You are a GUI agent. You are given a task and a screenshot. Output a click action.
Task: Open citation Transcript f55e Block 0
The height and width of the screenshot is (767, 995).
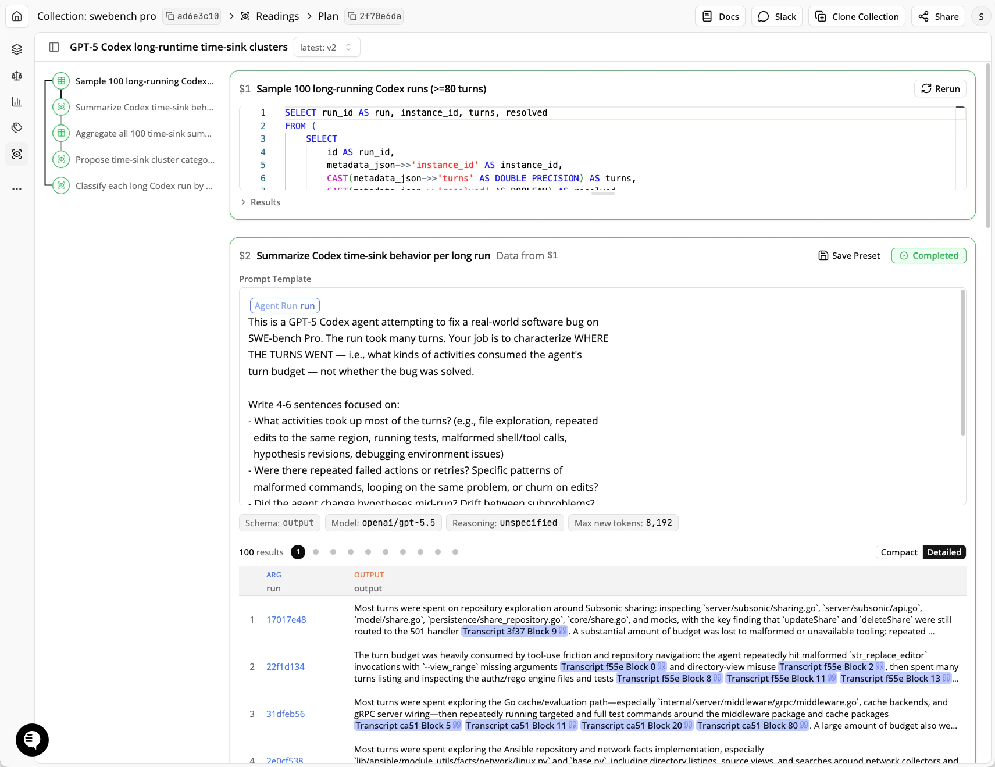click(613, 667)
